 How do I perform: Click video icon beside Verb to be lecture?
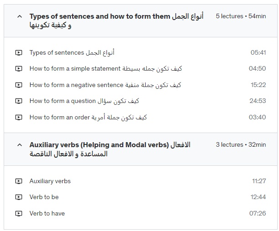[19, 197]
